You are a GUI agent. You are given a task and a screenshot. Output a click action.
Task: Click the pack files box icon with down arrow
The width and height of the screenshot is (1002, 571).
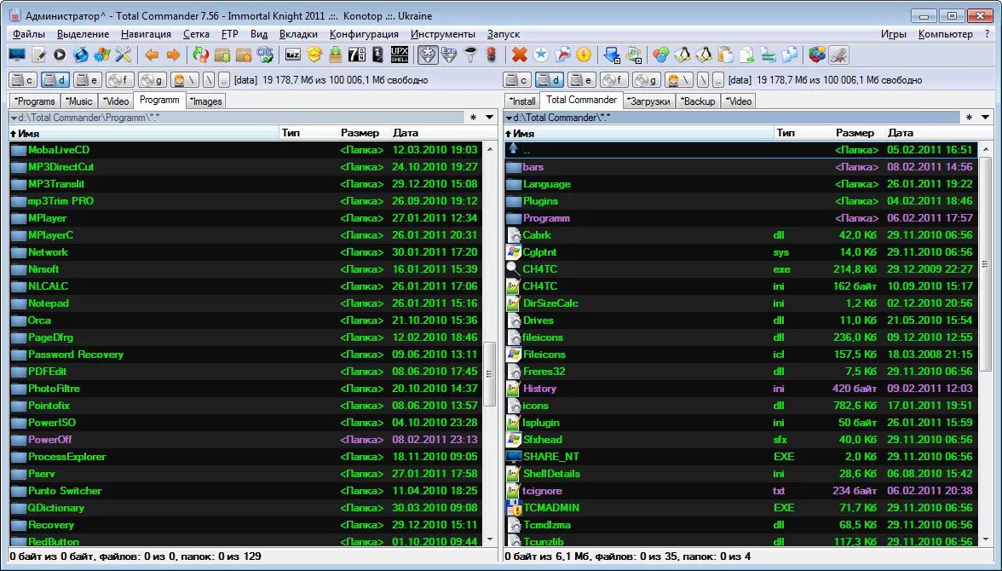(x=222, y=55)
